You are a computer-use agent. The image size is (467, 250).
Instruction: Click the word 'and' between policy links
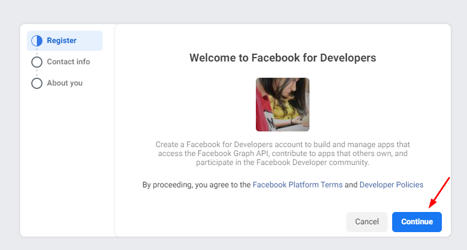coord(351,185)
